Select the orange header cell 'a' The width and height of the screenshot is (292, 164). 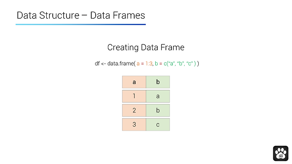[x=134, y=82]
